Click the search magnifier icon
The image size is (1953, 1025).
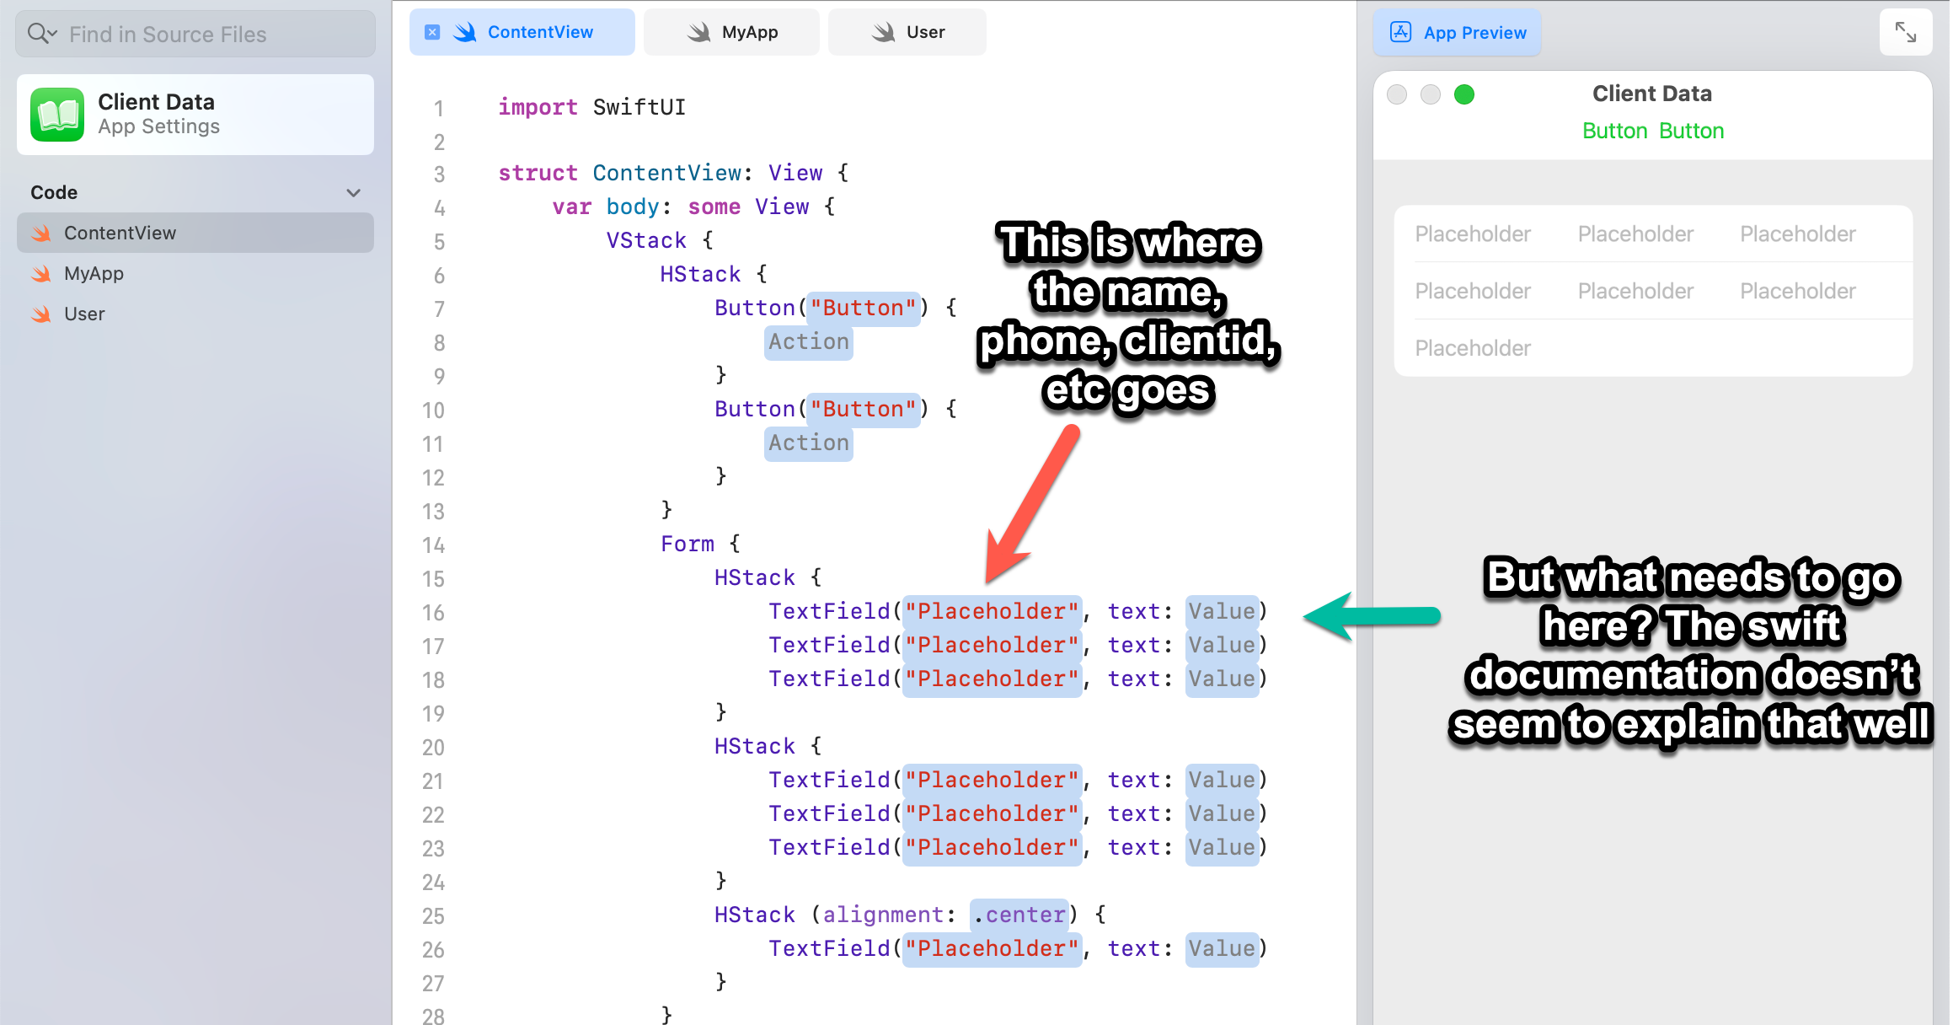tap(37, 34)
